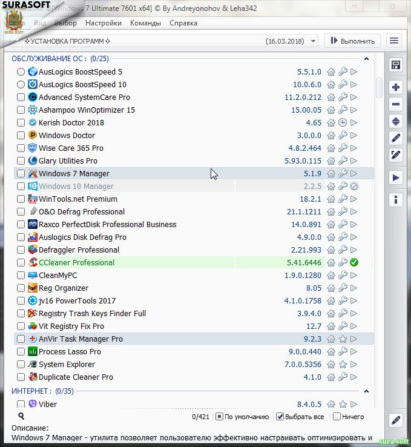This screenshot has width=411, height=447.
Task: Click blocked circle icon on Windows 10 Manager
Action: (354, 186)
